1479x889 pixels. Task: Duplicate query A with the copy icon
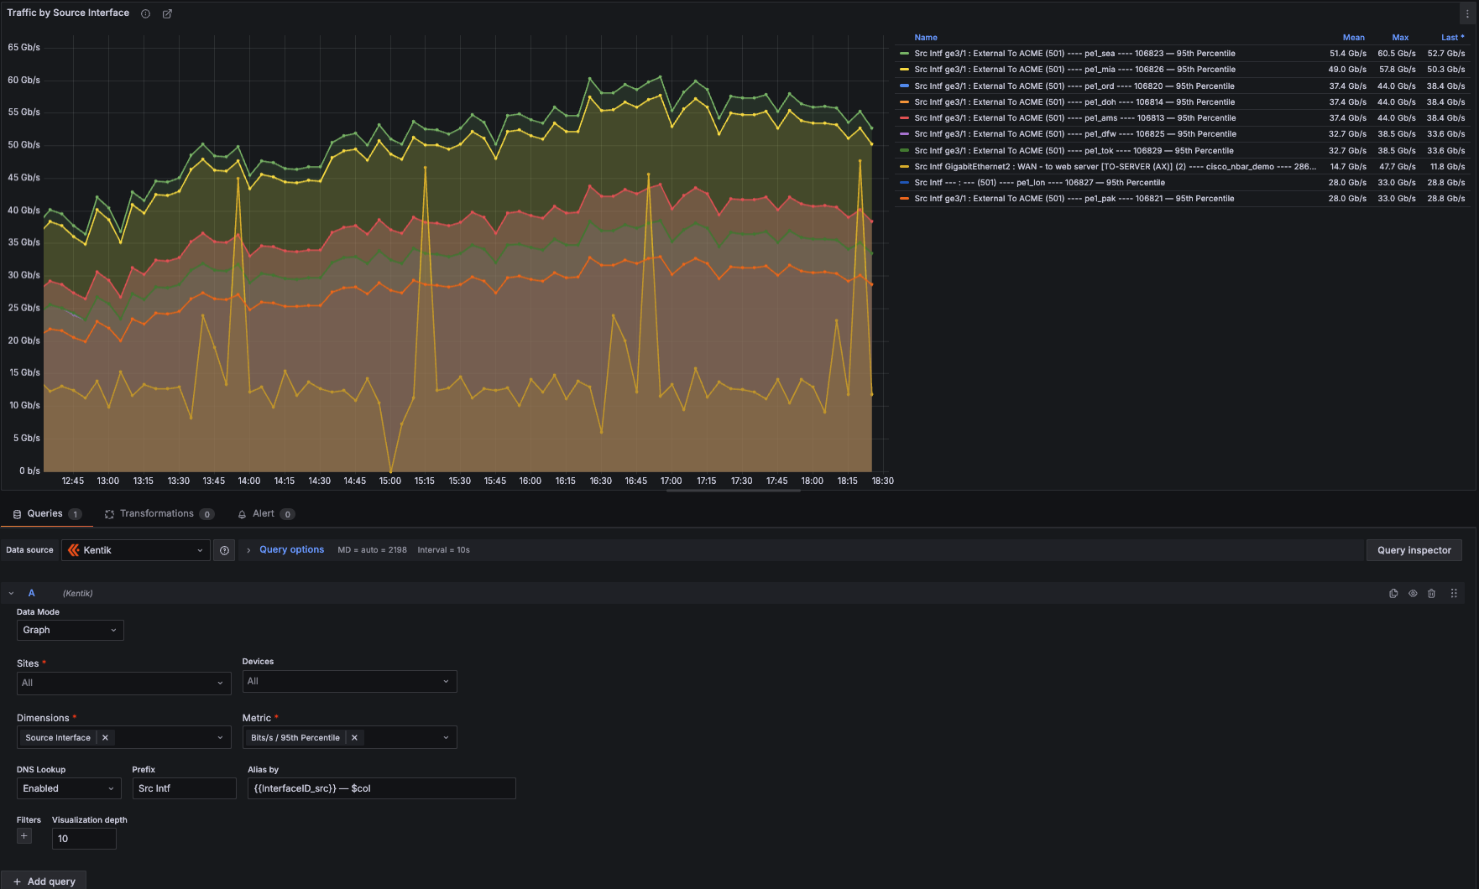(x=1393, y=594)
